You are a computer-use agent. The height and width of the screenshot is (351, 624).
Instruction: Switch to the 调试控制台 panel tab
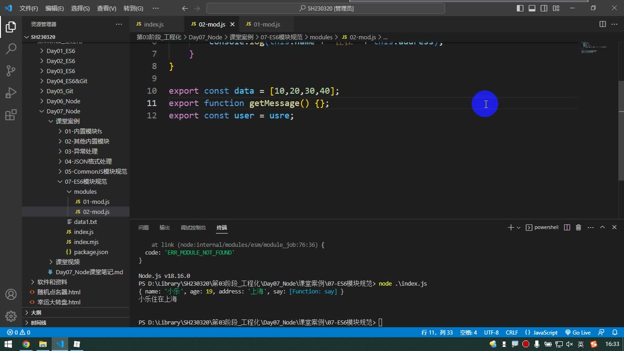[193, 228]
